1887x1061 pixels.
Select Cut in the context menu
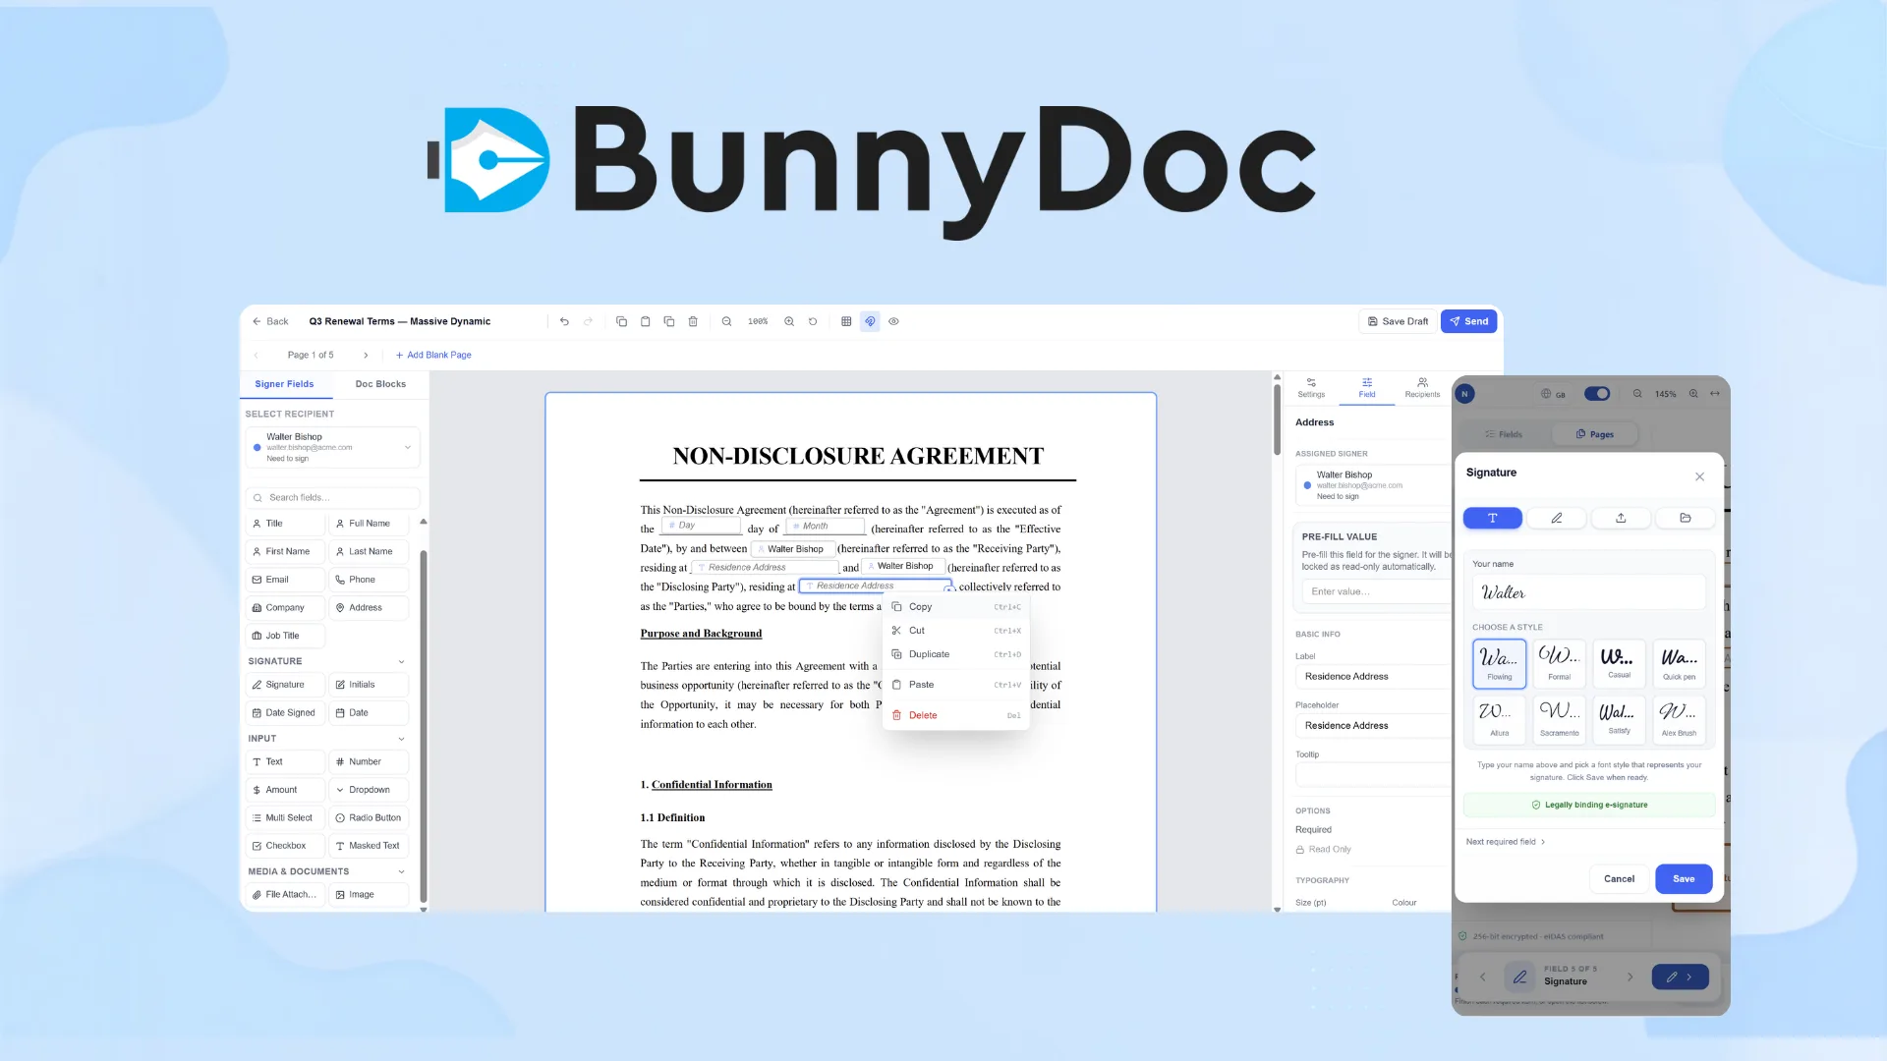click(956, 631)
